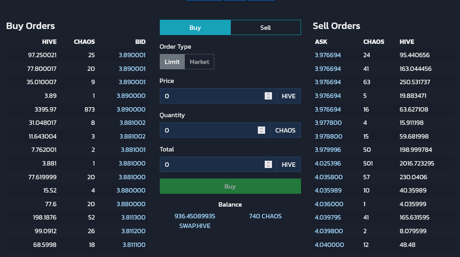Click the 740 CHAOS balance
Image resolution: width=460 pixels, height=257 pixels.
[265, 216]
